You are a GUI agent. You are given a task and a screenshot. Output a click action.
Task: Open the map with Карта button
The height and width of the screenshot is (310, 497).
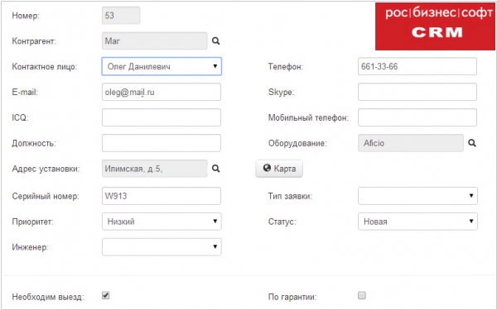click(x=279, y=169)
